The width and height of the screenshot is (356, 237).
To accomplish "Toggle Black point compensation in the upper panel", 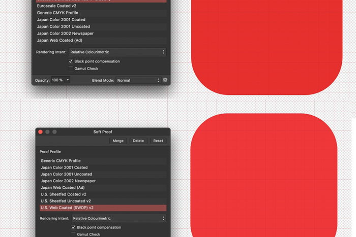I will pos(71,61).
